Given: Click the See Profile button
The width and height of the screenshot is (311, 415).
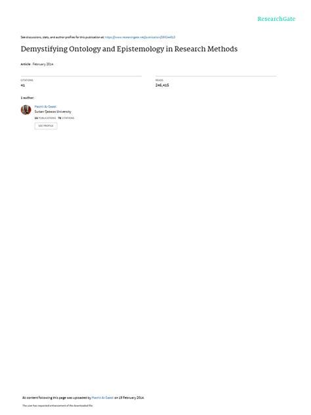Looking at the screenshot, I should pyautogui.click(x=46, y=125).
